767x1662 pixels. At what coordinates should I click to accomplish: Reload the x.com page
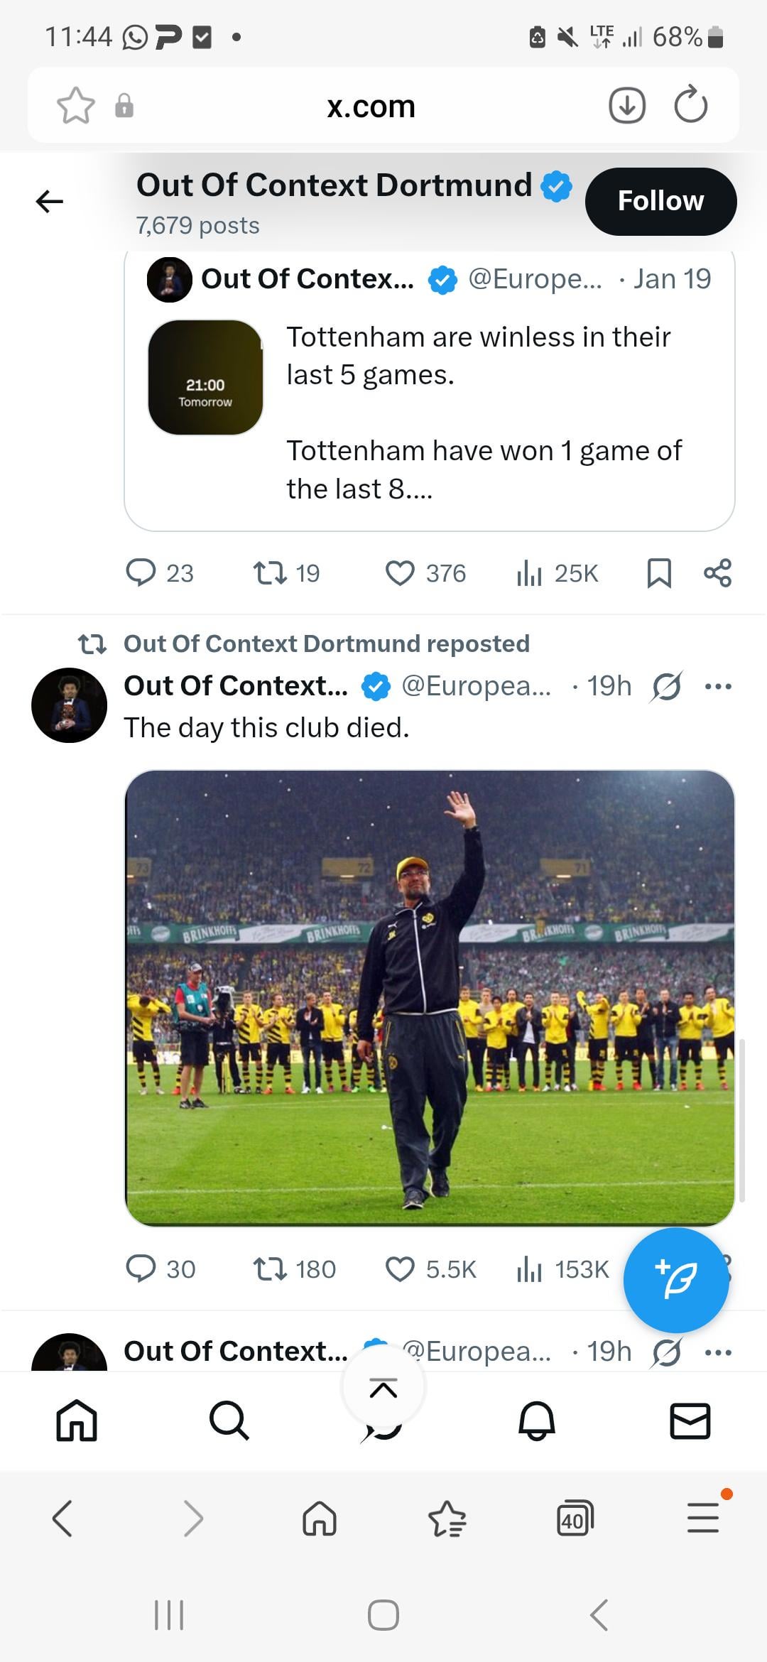pos(690,106)
